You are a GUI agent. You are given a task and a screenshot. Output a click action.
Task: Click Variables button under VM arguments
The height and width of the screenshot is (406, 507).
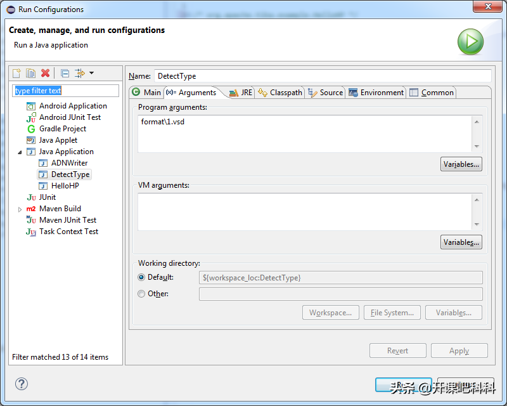coord(461,242)
